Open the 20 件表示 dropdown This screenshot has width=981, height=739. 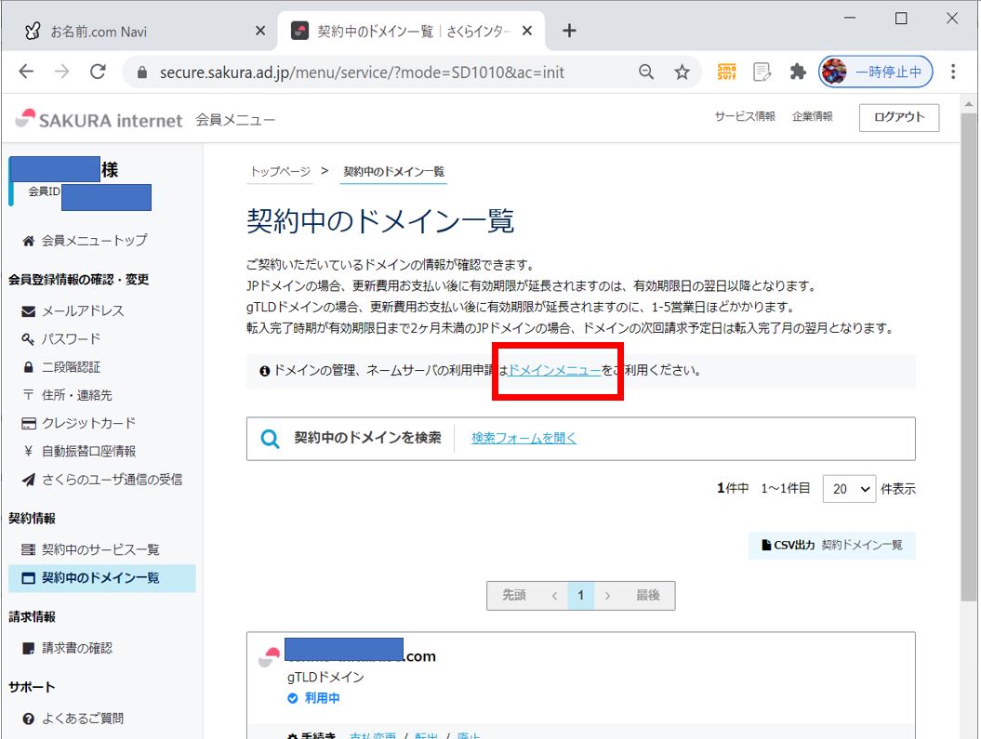(x=849, y=489)
